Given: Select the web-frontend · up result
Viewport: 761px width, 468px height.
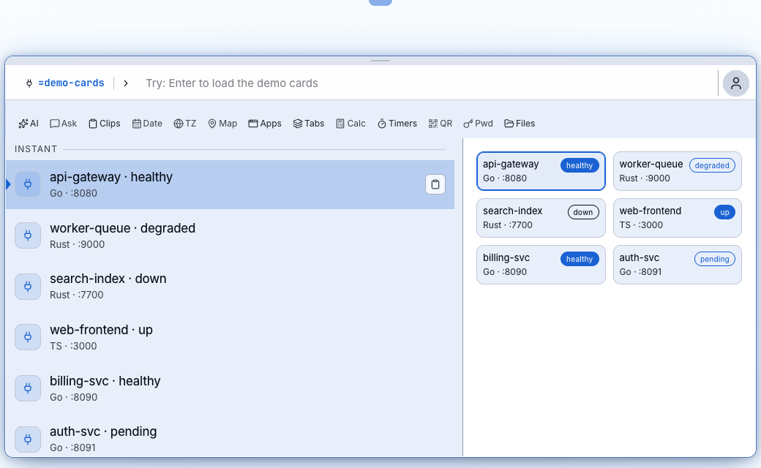Looking at the screenshot, I should [x=230, y=337].
